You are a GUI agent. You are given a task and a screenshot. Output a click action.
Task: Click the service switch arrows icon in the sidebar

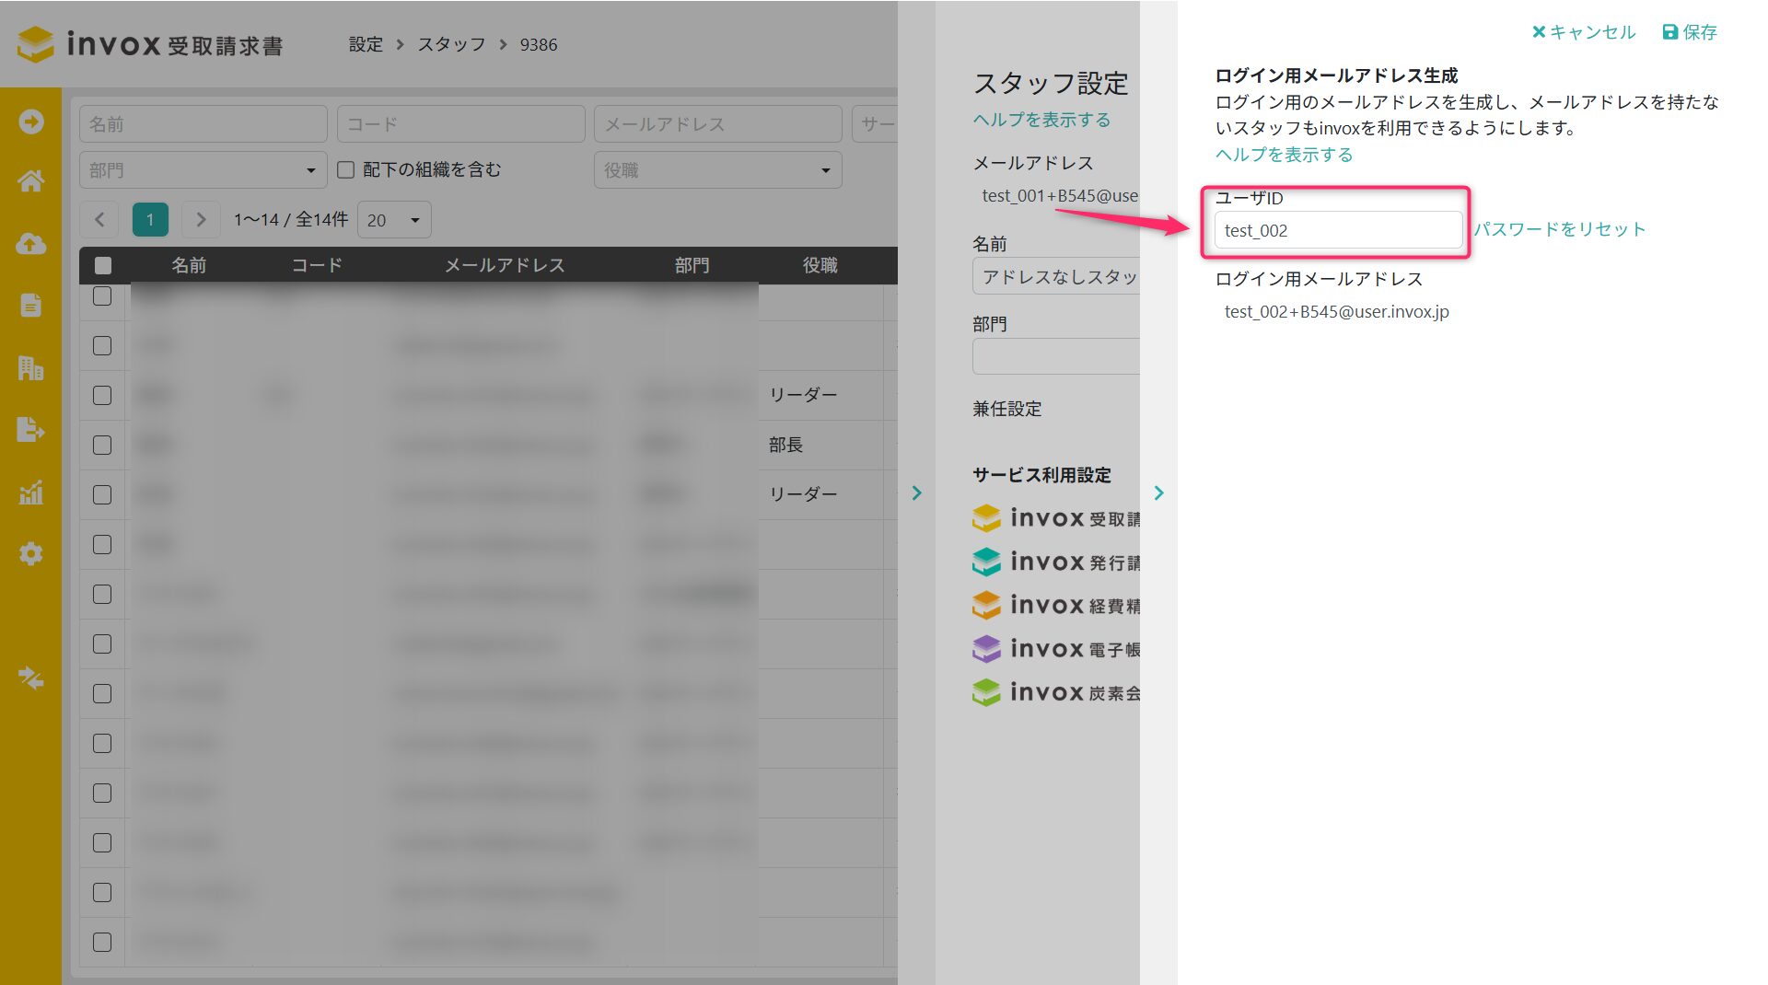[30, 678]
